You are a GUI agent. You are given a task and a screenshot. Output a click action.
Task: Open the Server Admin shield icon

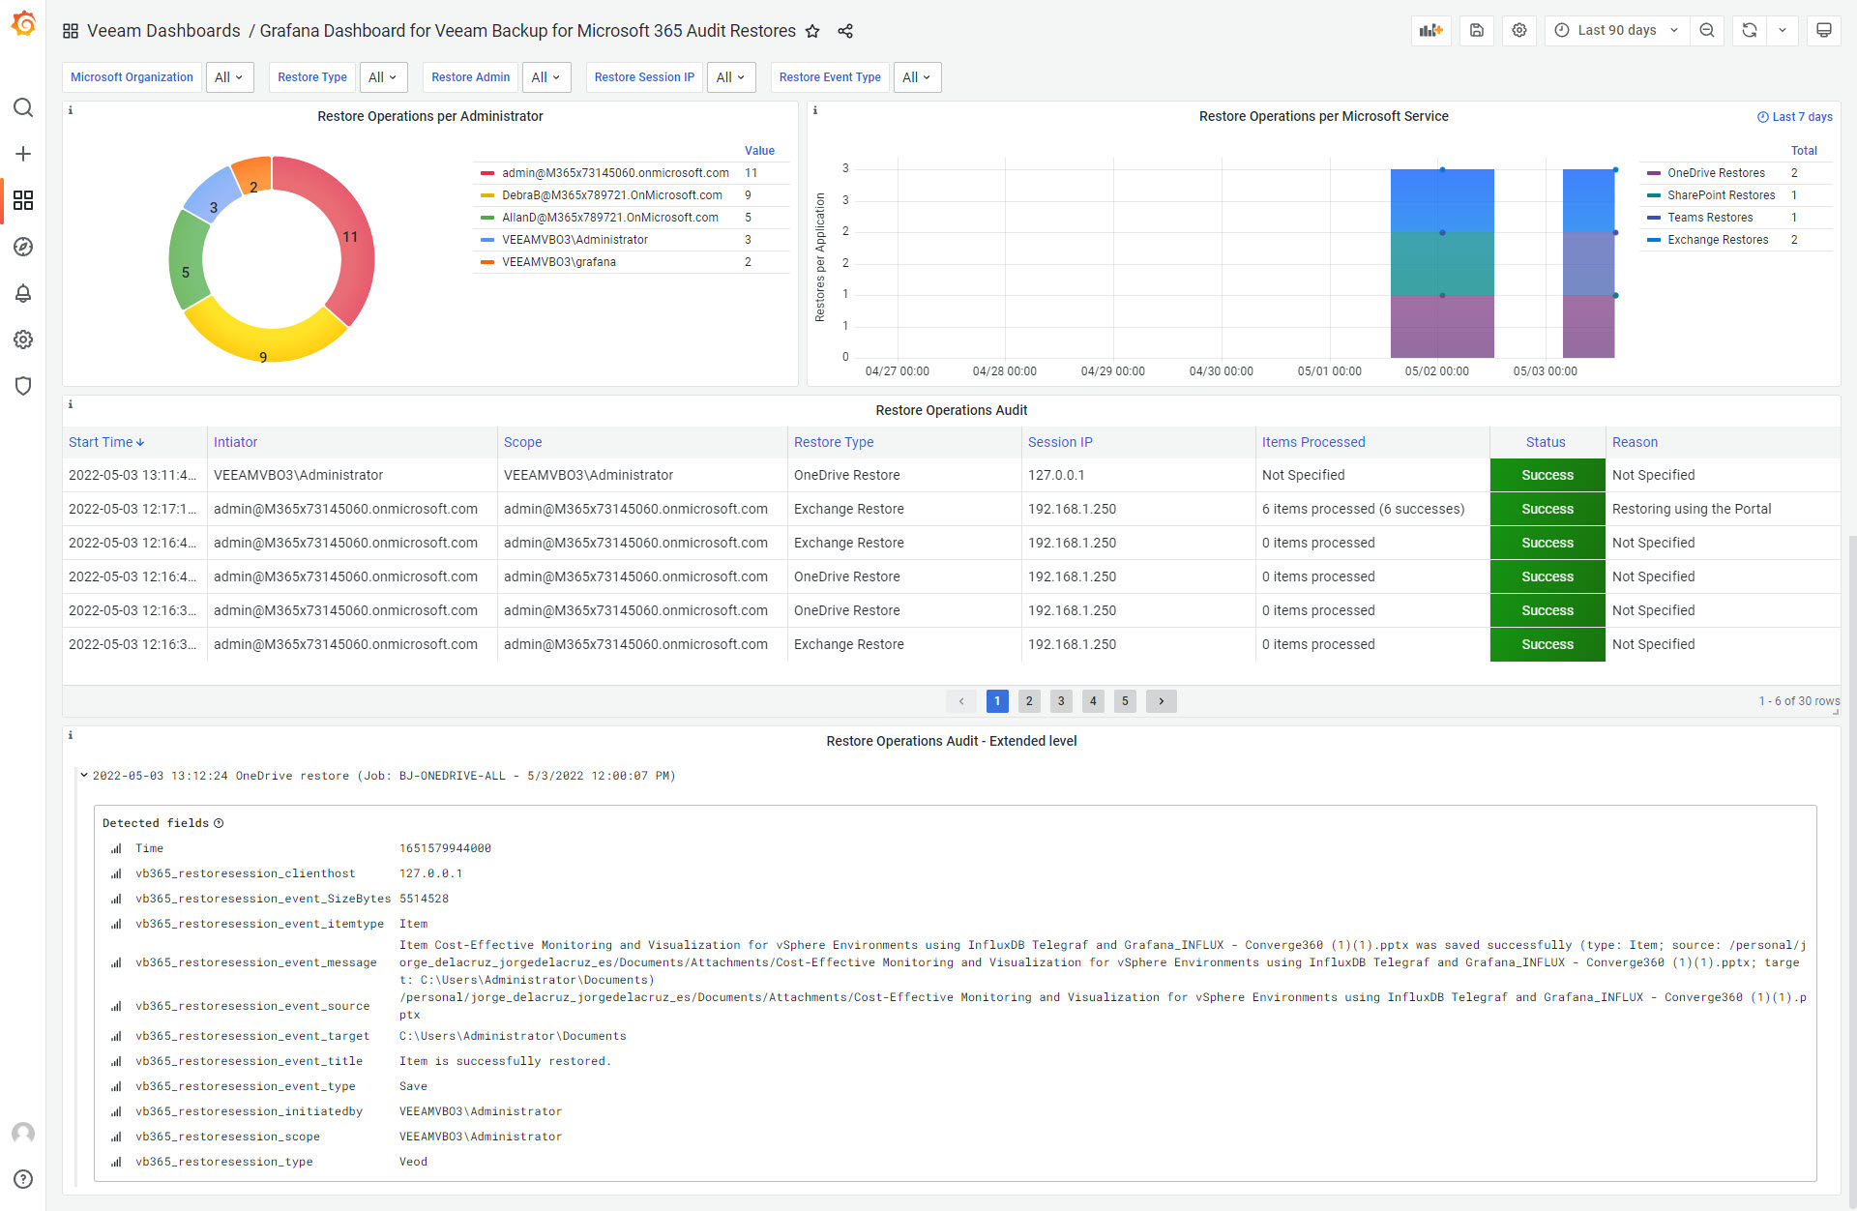pos(23,386)
